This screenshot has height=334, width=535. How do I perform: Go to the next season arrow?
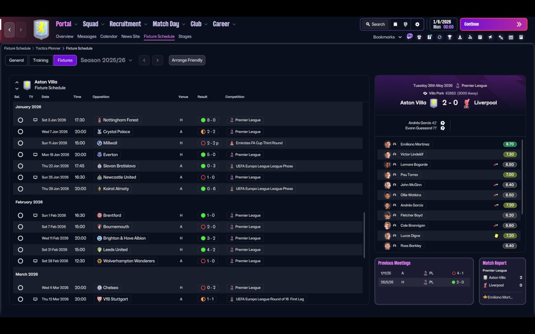click(158, 61)
